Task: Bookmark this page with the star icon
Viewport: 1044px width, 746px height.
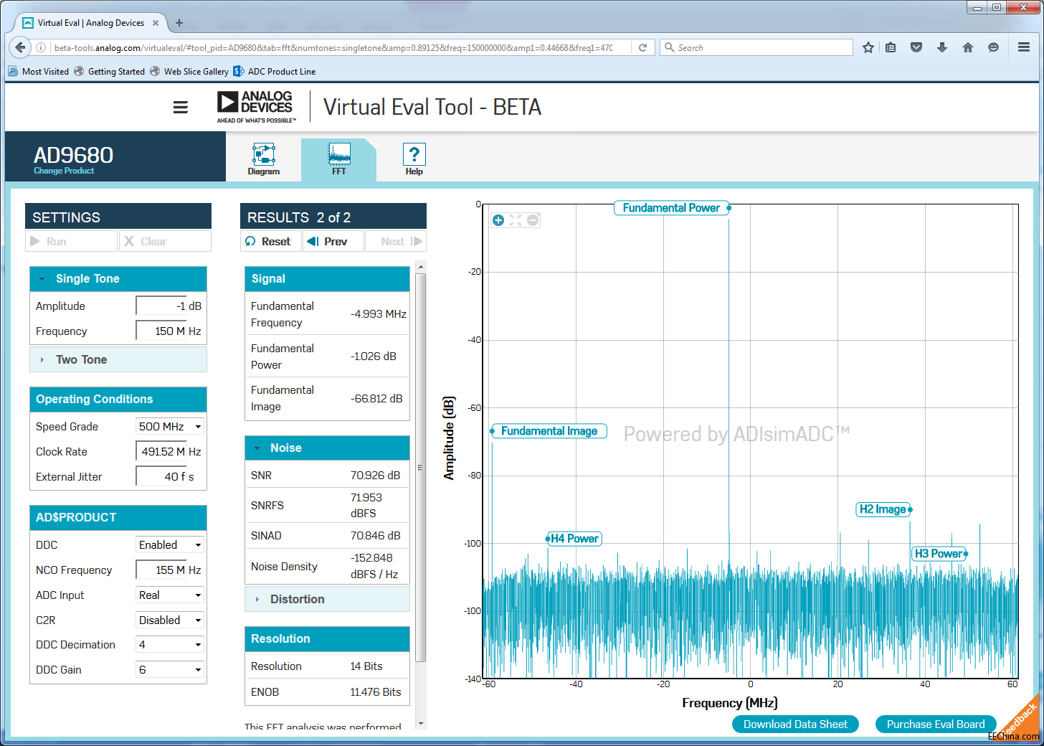Action: 868,47
